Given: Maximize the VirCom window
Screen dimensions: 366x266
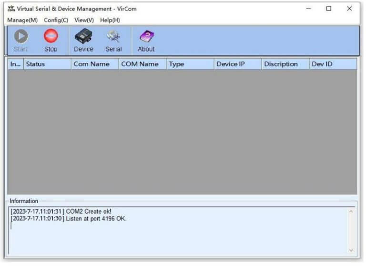Looking at the screenshot, I should (329, 9).
